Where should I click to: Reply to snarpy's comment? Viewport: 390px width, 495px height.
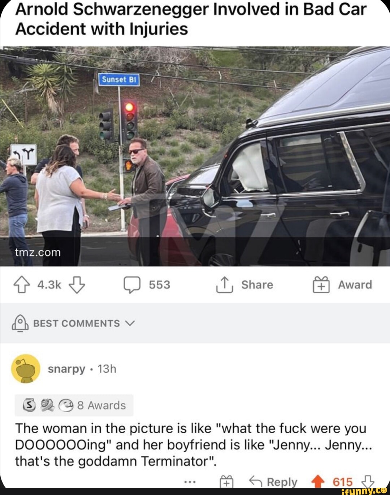[x=274, y=482]
